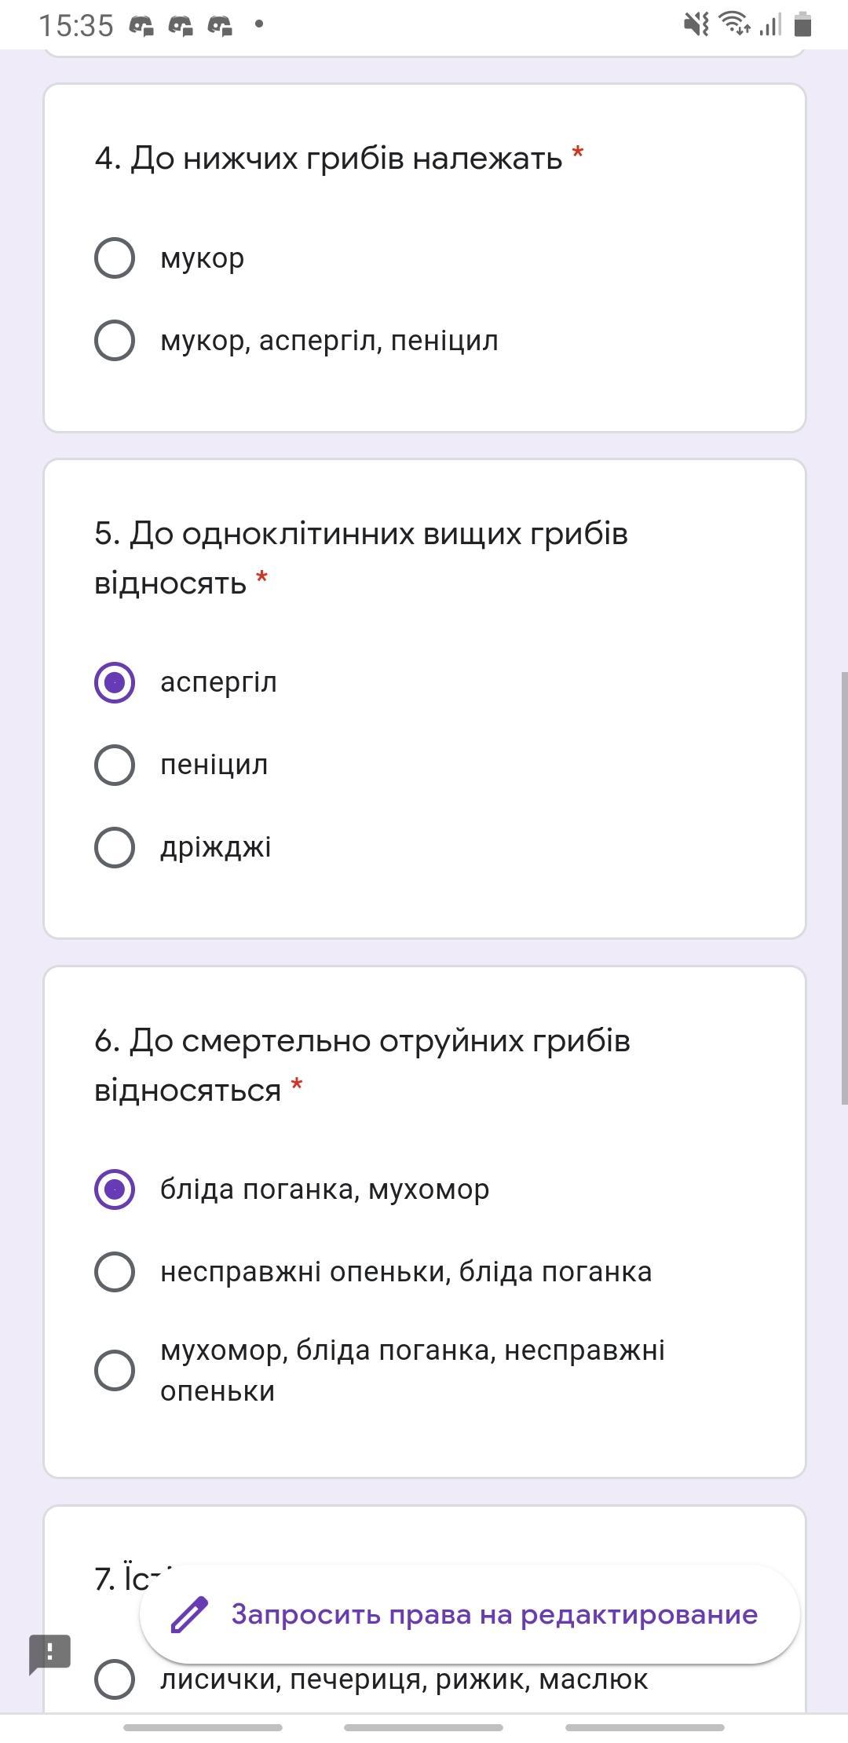Open the report problem exclamation icon
This screenshot has height=1743, width=848.
(x=50, y=1653)
